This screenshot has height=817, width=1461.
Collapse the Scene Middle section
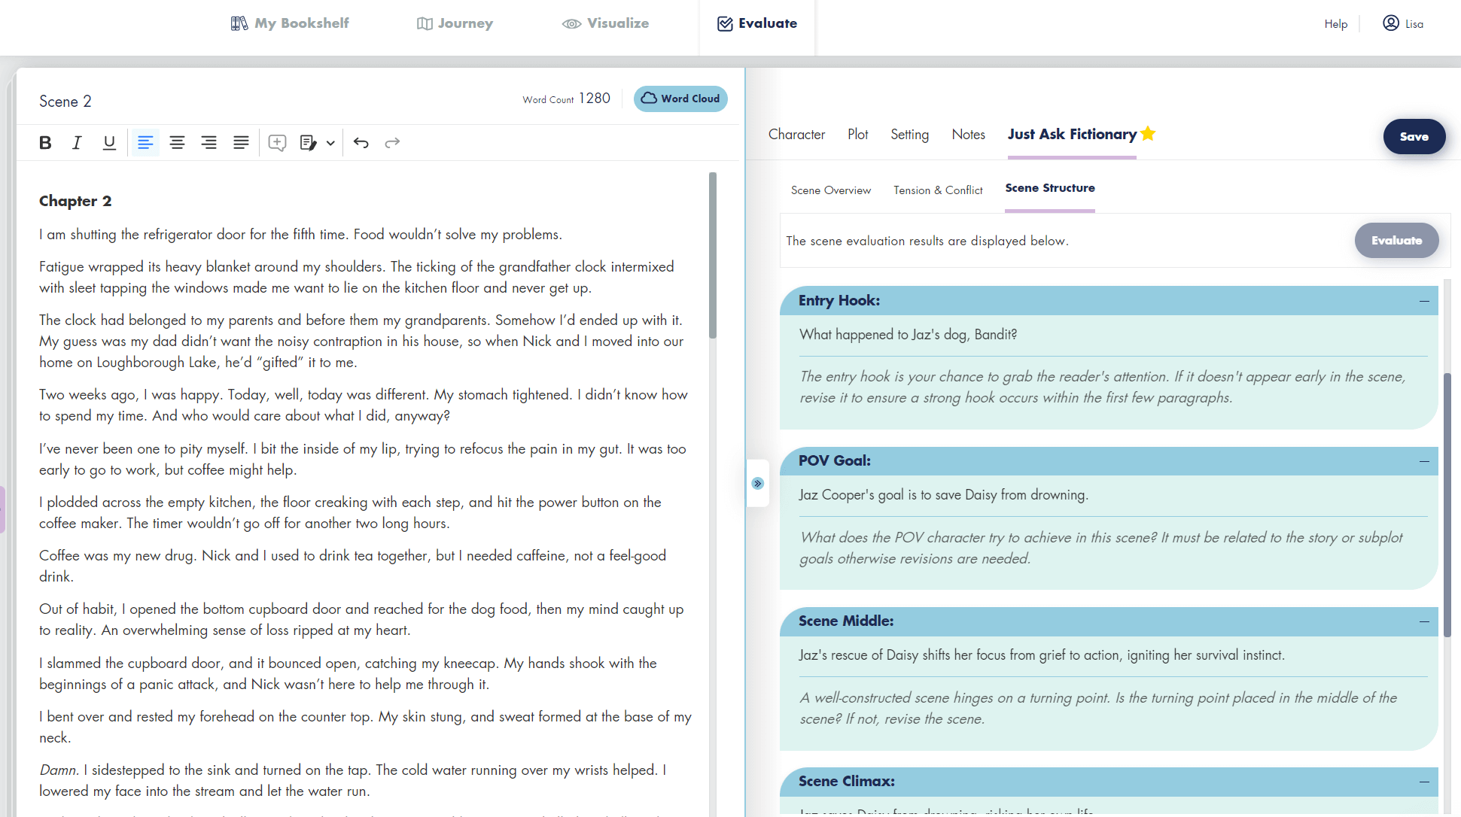coord(1424,621)
